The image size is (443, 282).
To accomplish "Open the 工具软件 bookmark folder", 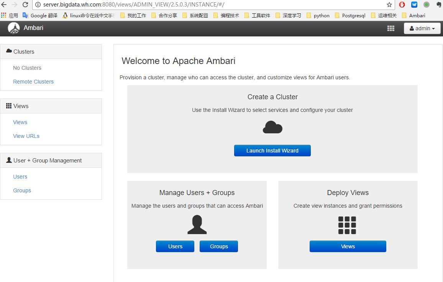I will (x=258, y=15).
